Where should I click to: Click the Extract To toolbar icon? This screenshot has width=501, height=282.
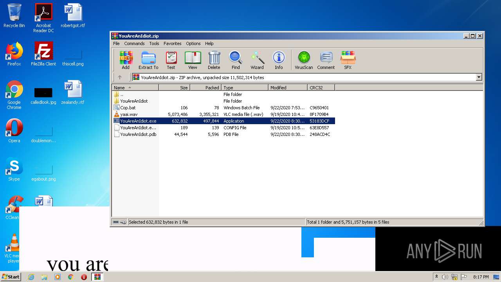148,60
